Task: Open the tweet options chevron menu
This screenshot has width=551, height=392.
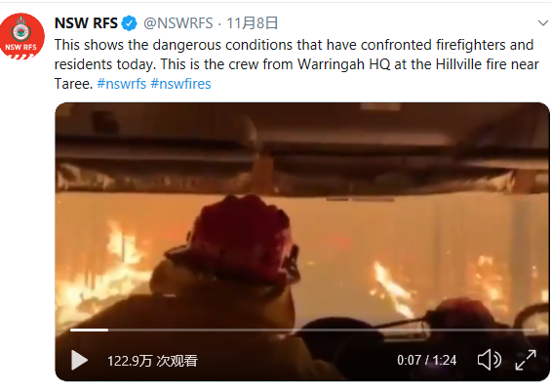Action: point(543,23)
